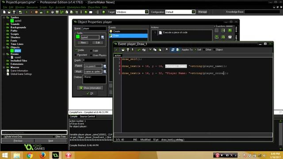Image resolution: width=283 pixels, height=159 pixels.
Task: Enable the Uses Physics checkbox
Action: (91, 55)
